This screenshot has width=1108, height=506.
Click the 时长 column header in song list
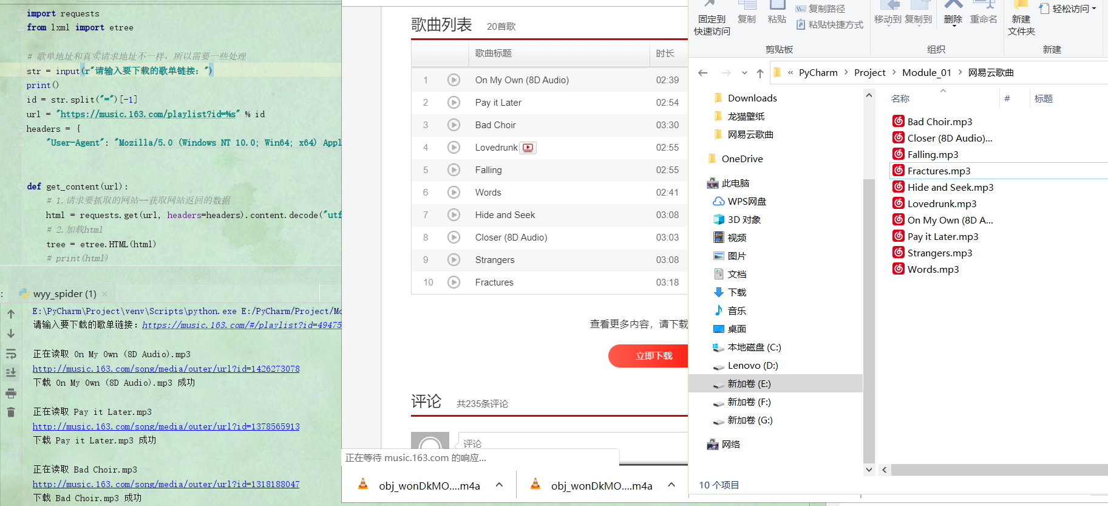coord(665,53)
